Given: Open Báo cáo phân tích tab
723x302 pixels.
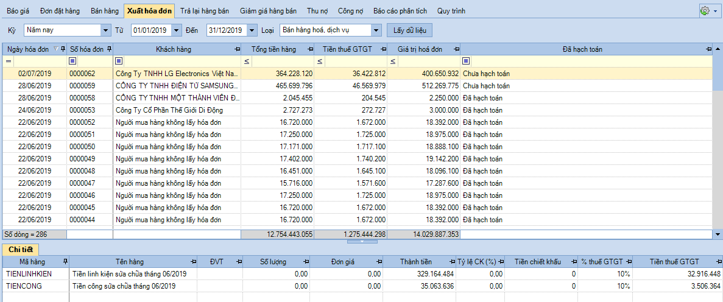Looking at the screenshot, I should [x=400, y=10].
